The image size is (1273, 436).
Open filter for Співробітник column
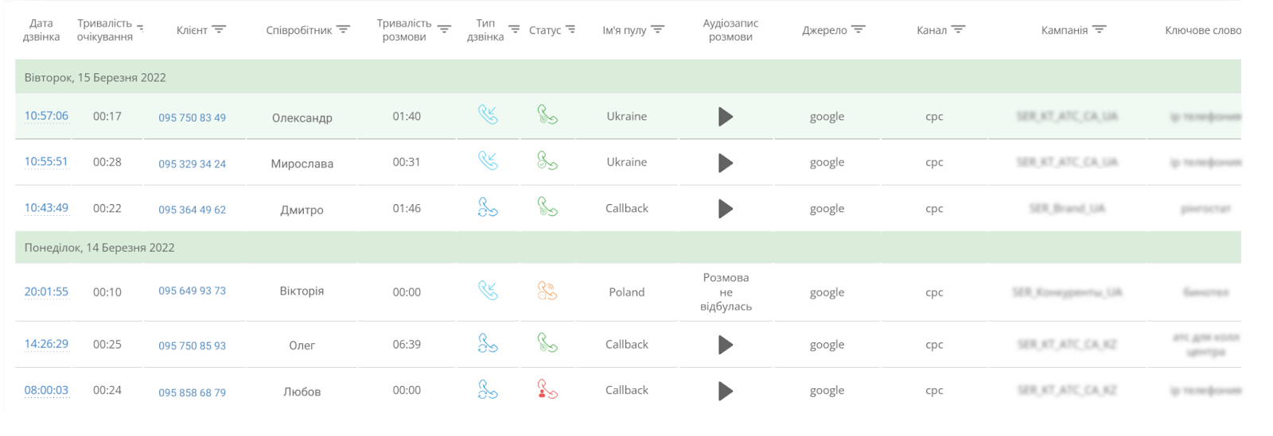[343, 29]
